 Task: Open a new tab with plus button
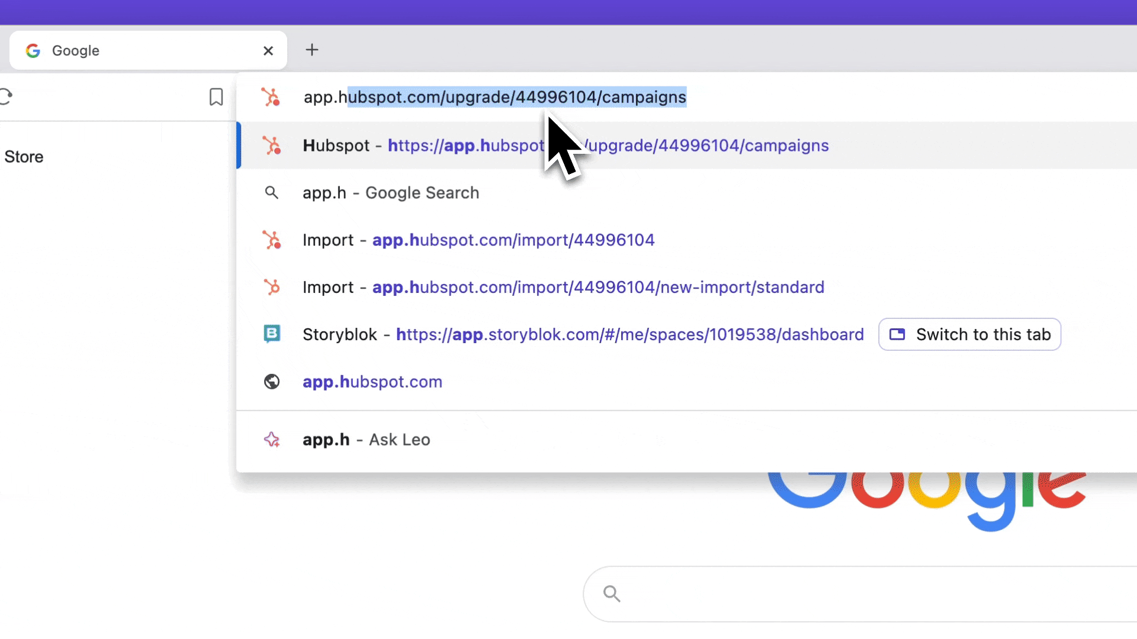(312, 50)
